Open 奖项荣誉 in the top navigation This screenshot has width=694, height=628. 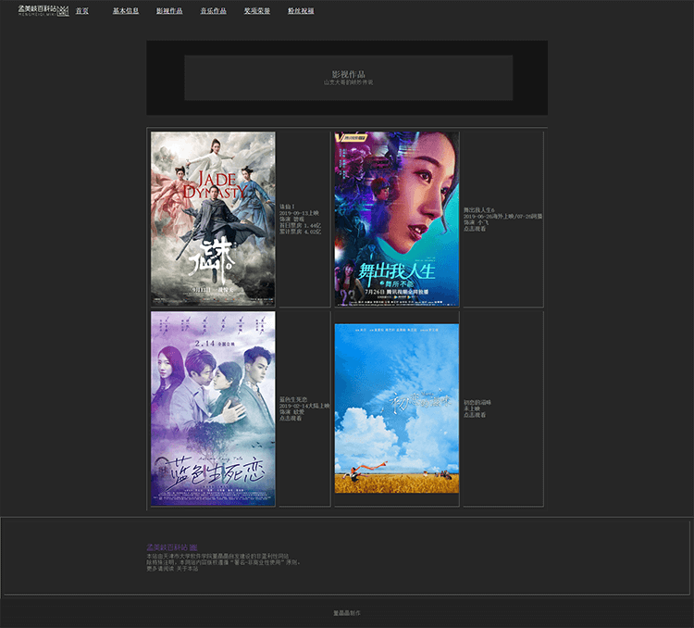257,10
